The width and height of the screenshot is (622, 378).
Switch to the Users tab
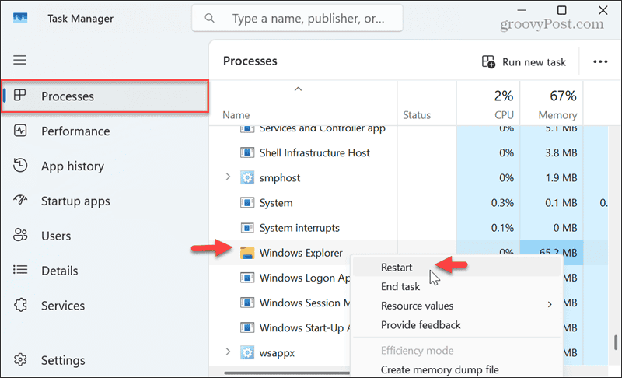[x=105, y=236]
